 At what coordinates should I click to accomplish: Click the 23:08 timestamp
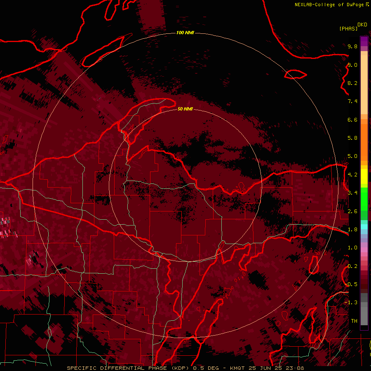point(295,368)
